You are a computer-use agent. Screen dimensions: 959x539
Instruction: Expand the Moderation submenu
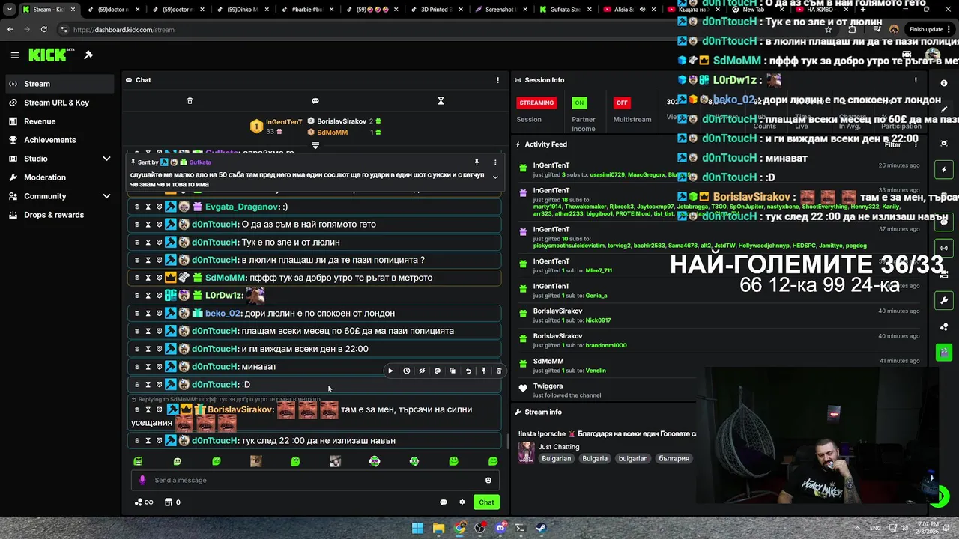[x=61, y=177]
